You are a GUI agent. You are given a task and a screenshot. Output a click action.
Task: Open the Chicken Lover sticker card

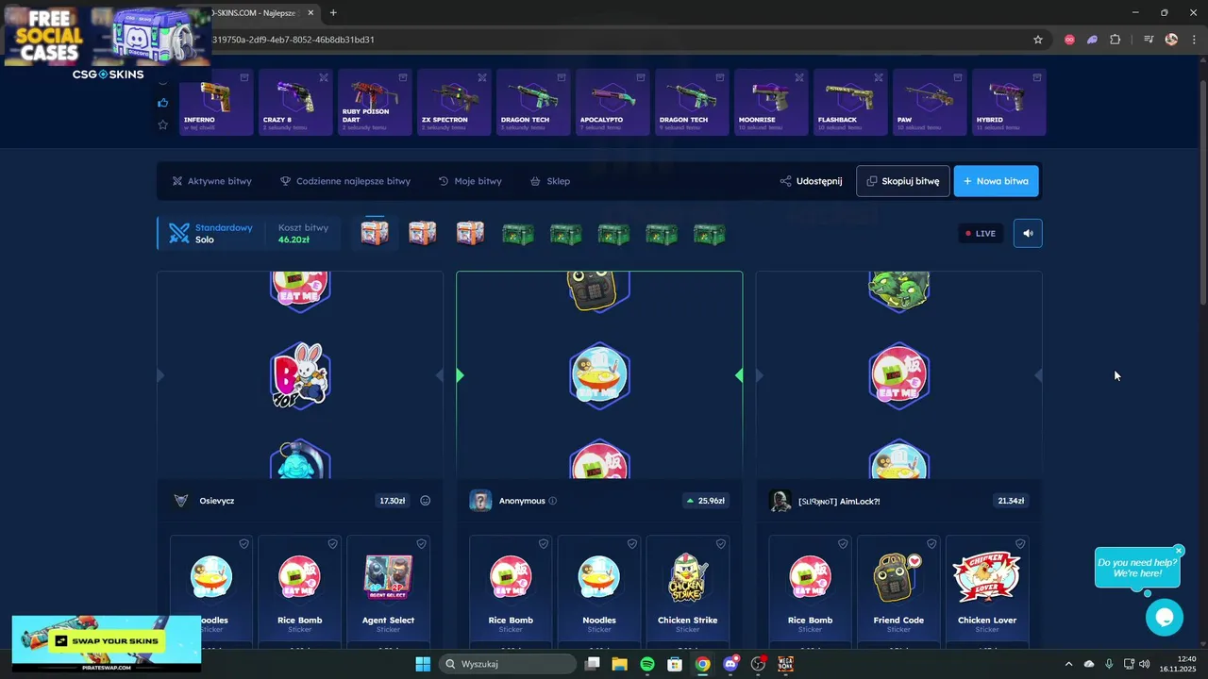(987, 591)
